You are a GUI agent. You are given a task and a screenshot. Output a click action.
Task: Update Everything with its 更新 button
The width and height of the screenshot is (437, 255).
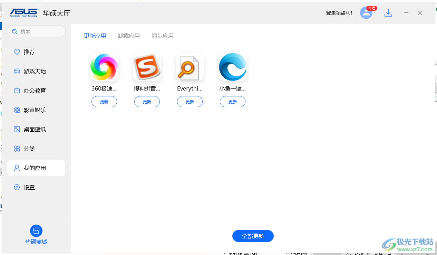pyautogui.click(x=190, y=102)
